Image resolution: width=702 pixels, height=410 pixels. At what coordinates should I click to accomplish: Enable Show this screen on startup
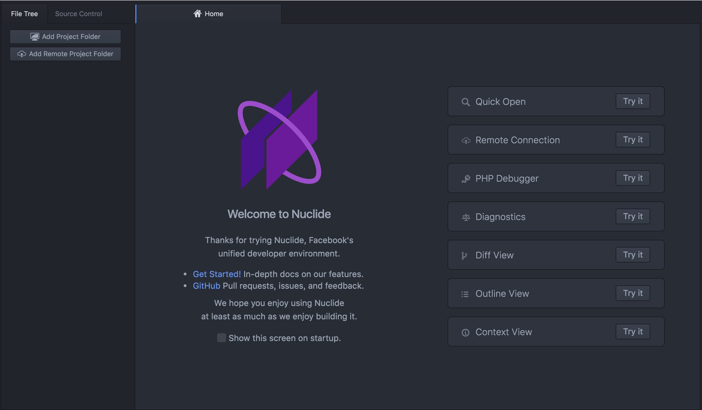(x=221, y=338)
